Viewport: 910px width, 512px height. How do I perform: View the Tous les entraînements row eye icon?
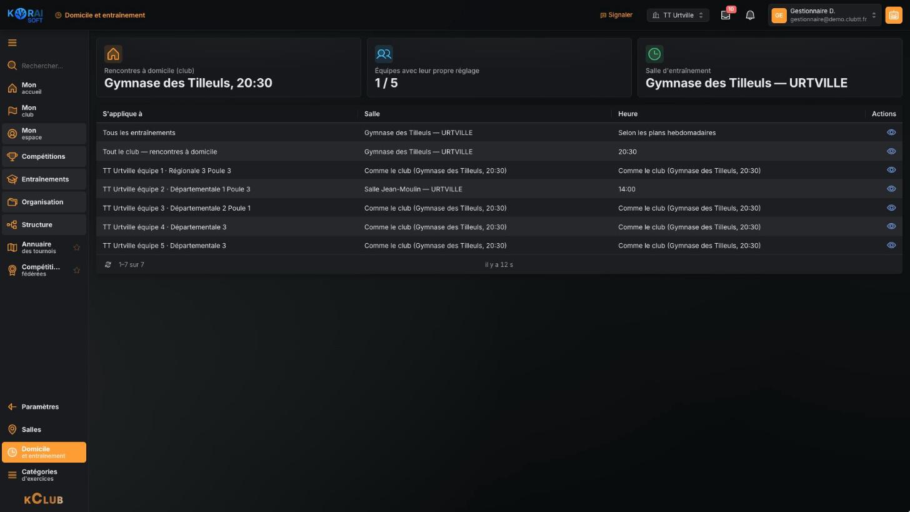(891, 133)
